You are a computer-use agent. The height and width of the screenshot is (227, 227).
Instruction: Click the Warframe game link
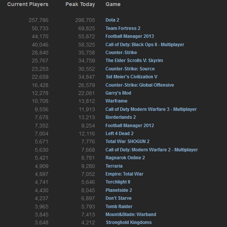coord(116,101)
